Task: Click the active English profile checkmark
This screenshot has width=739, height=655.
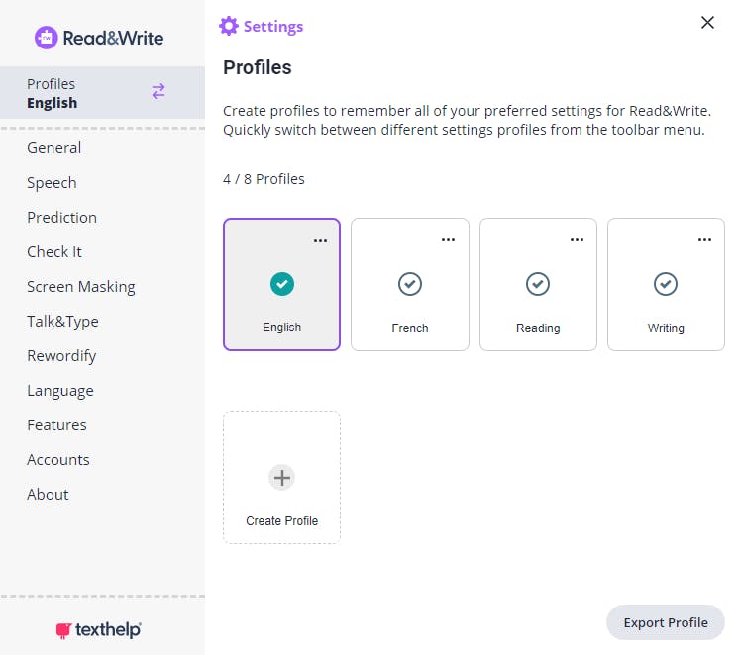Action: (x=281, y=284)
